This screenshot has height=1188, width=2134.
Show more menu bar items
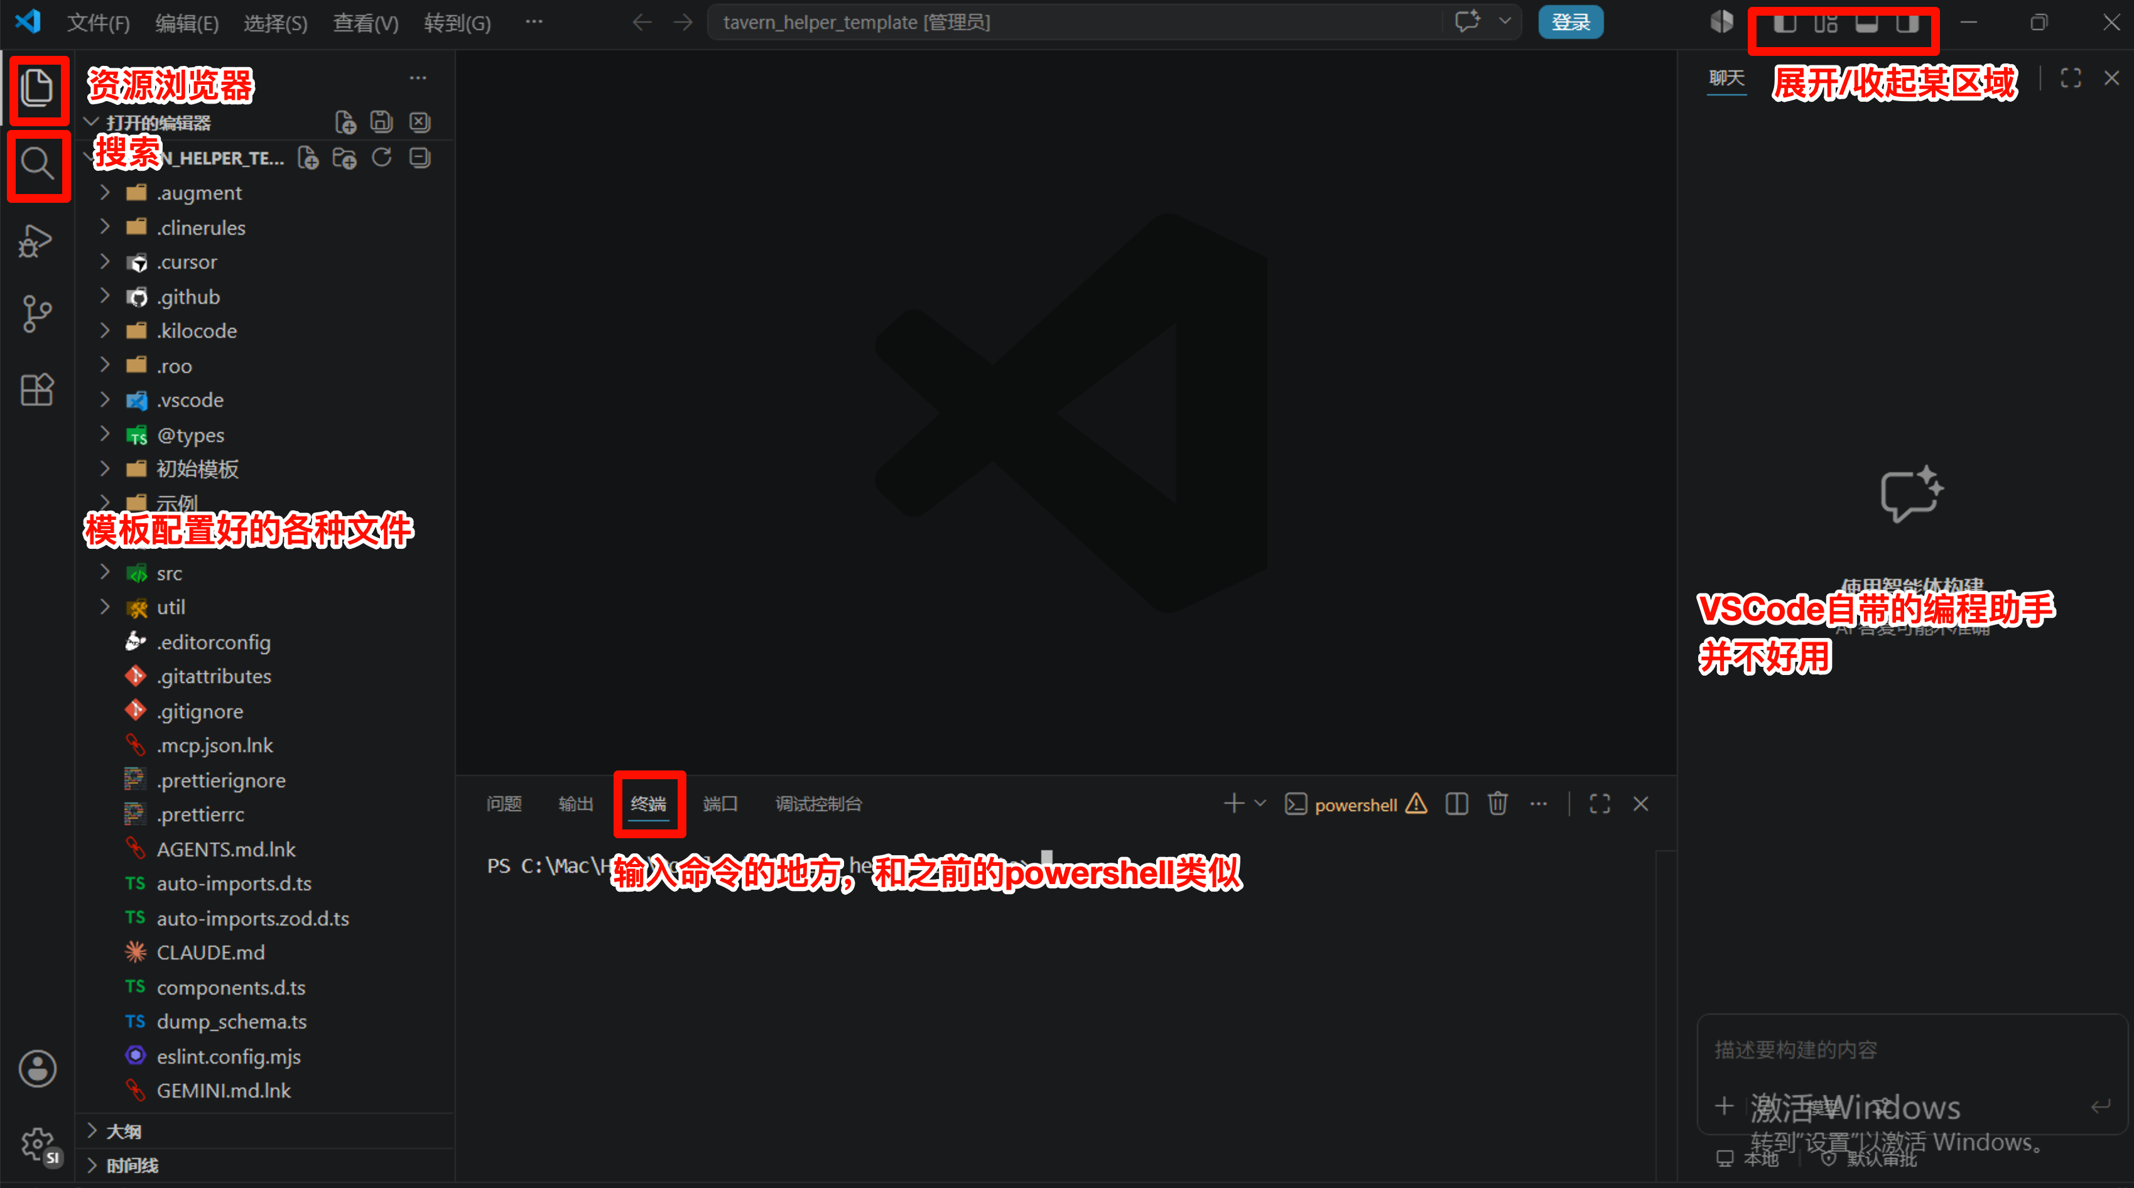pos(534,23)
